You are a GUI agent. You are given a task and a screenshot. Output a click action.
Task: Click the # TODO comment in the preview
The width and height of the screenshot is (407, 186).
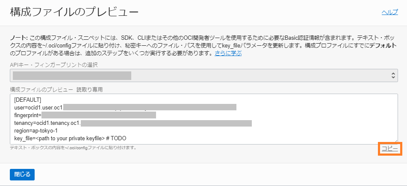116,138
